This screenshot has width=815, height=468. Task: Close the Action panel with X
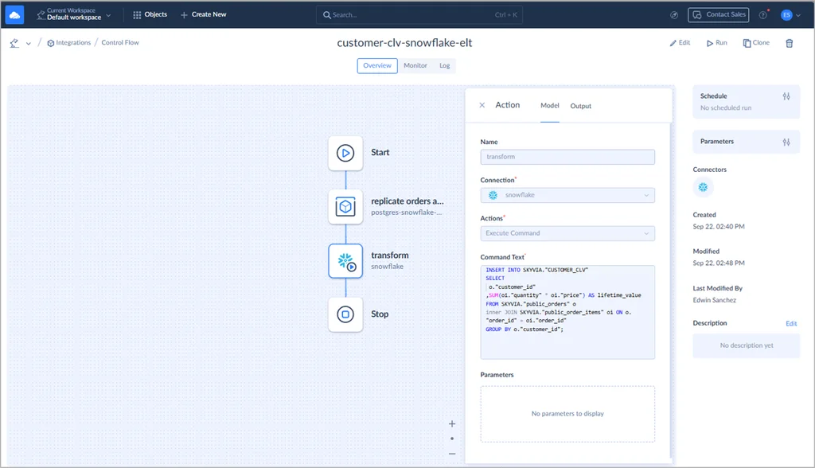[482, 105]
